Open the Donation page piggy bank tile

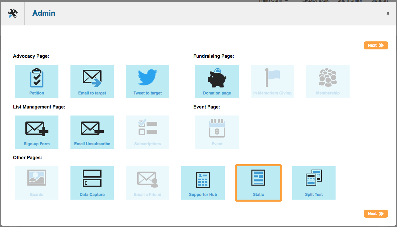217,81
